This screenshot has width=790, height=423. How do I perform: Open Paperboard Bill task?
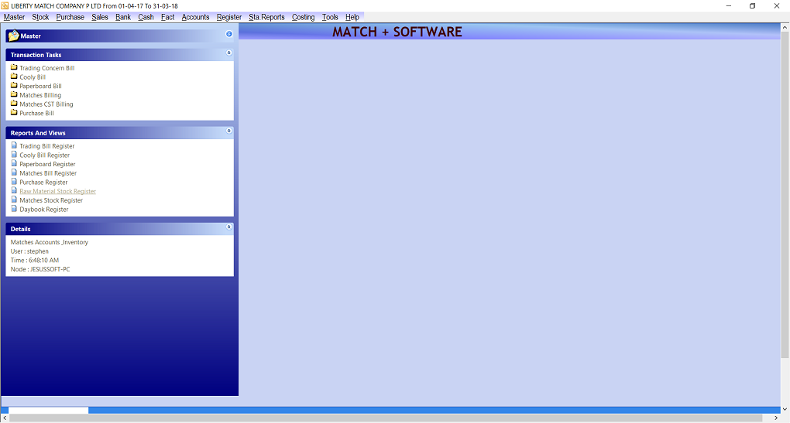coord(40,86)
